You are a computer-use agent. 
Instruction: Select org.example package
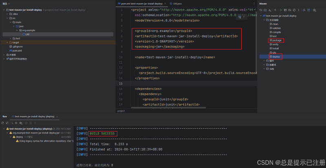tap(27, 30)
